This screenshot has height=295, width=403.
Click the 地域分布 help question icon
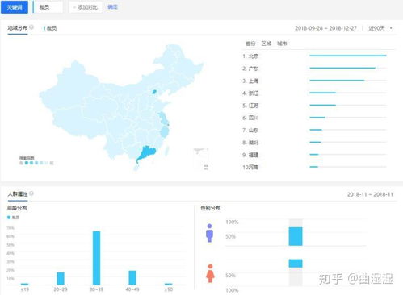tap(31, 27)
